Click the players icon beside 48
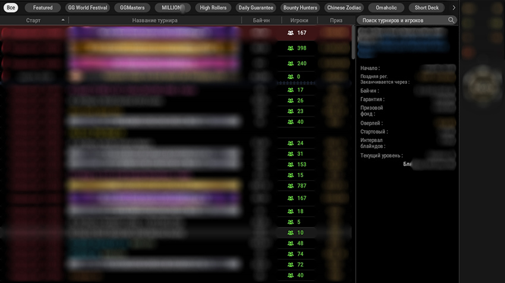Viewport: 505px width, 283px height. 291,243
